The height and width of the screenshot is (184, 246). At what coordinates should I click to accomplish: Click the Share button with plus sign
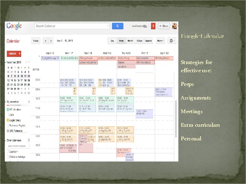click(x=164, y=26)
